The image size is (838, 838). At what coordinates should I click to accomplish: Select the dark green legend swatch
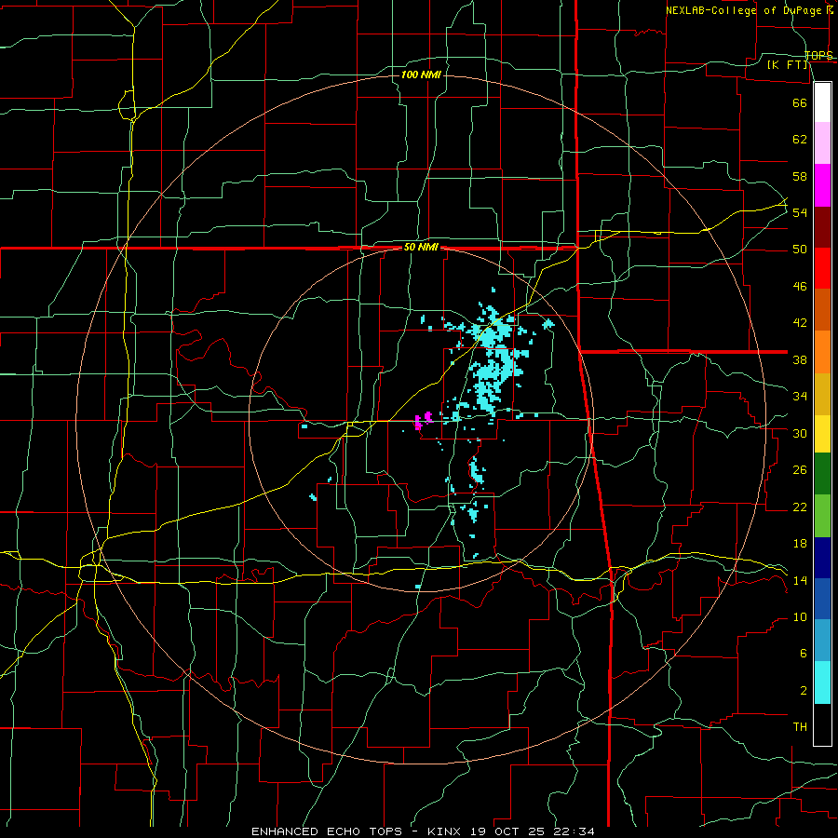point(822,474)
